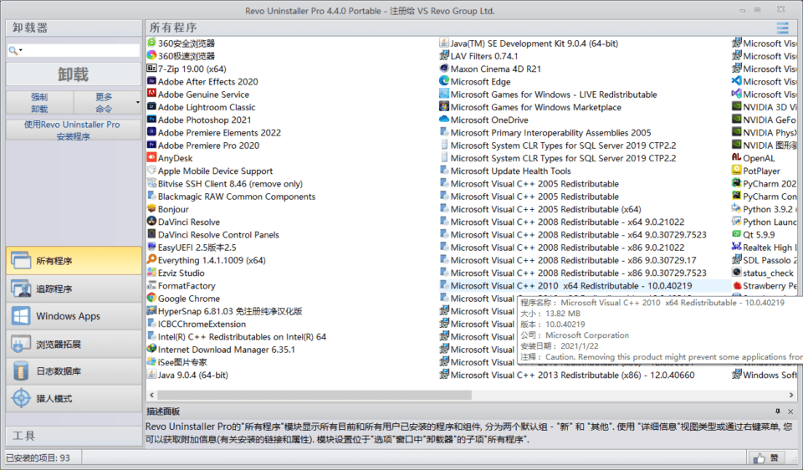Select the OpenAL program icon
This screenshot has height=470, width=803.
[x=736, y=158]
